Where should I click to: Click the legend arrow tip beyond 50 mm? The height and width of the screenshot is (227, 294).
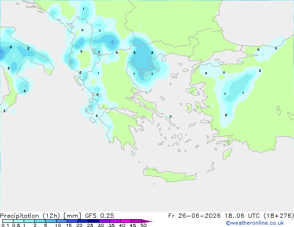coord(147,221)
